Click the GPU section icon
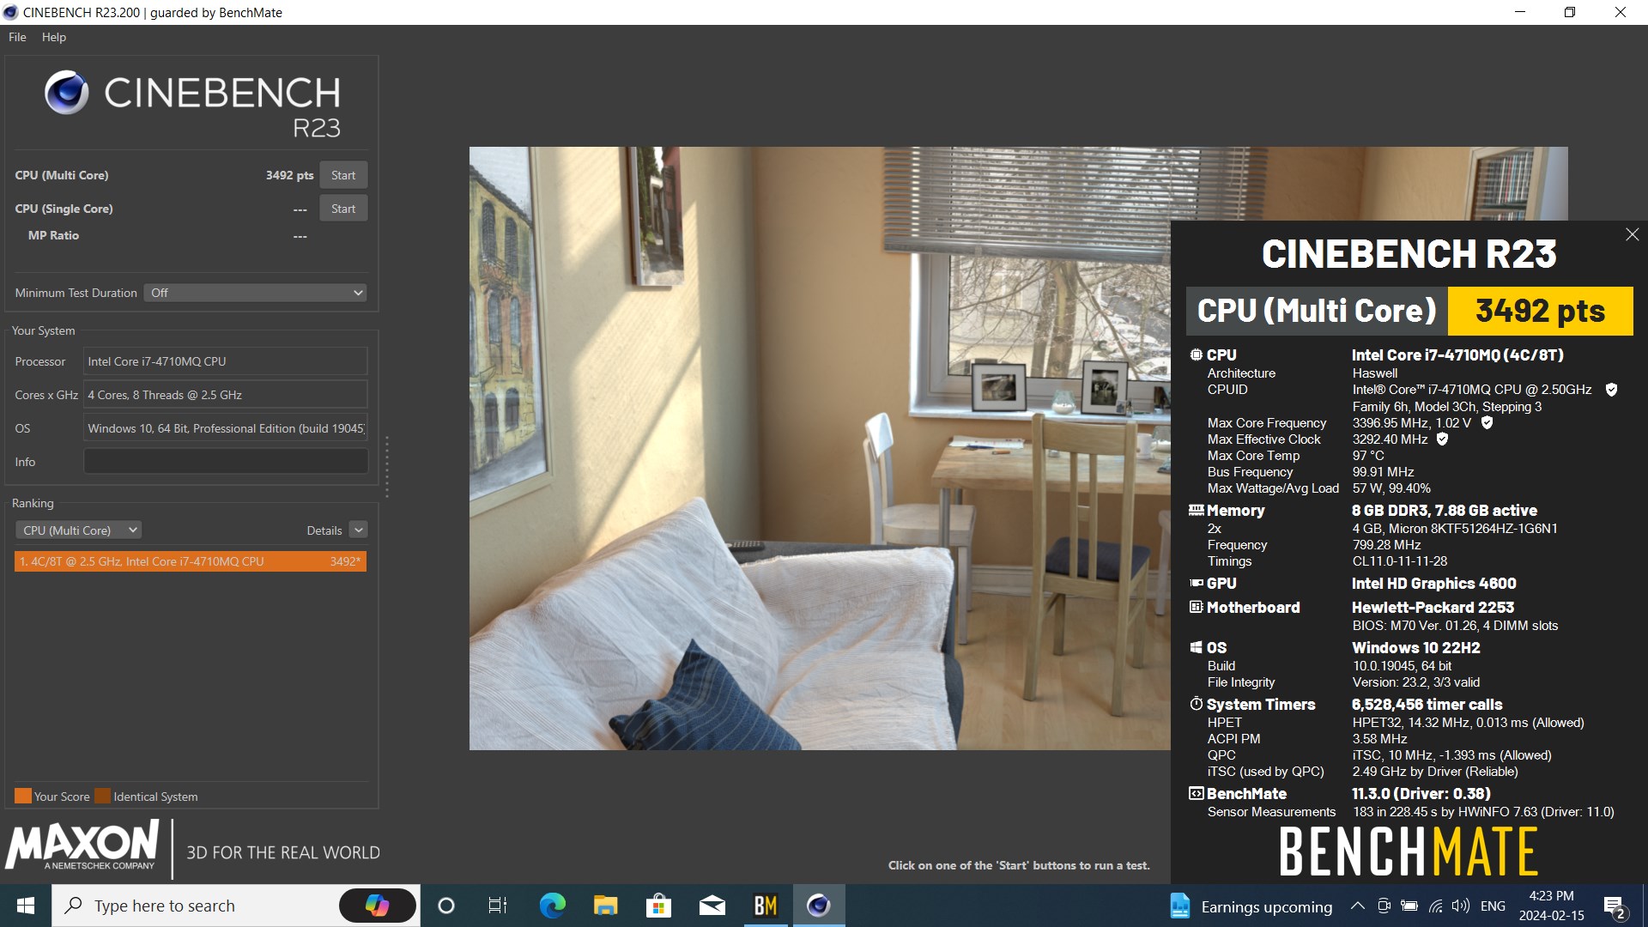Image resolution: width=1648 pixels, height=927 pixels. (1196, 583)
